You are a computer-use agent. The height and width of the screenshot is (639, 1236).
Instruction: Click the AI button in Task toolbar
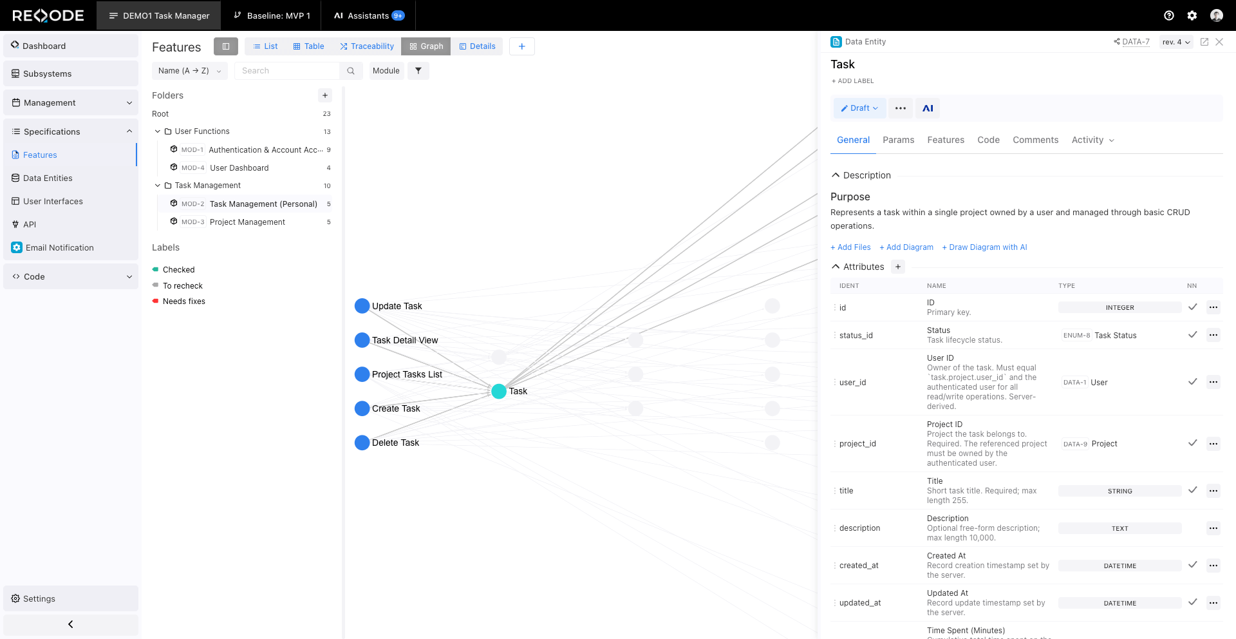pyautogui.click(x=928, y=108)
